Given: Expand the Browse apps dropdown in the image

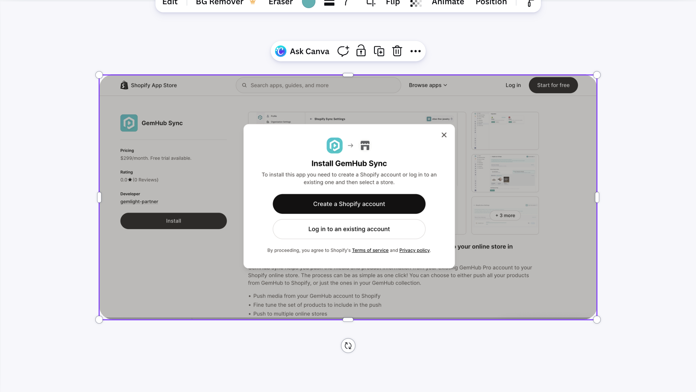Looking at the screenshot, I should tap(428, 85).
